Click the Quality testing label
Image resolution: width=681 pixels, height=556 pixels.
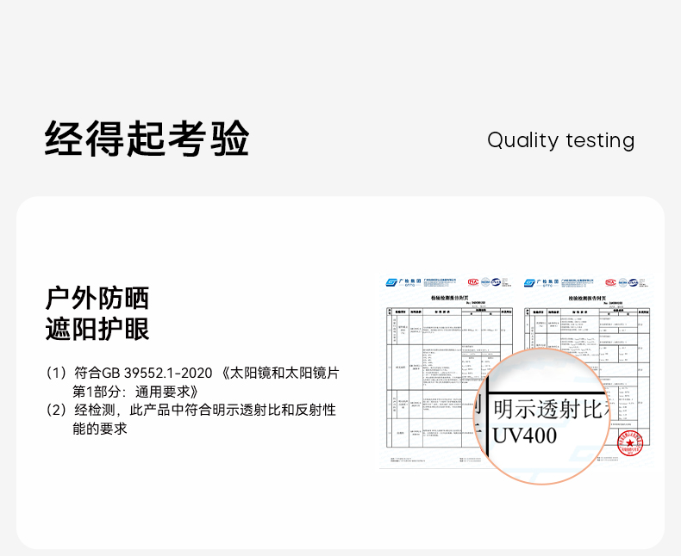[560, 140]
